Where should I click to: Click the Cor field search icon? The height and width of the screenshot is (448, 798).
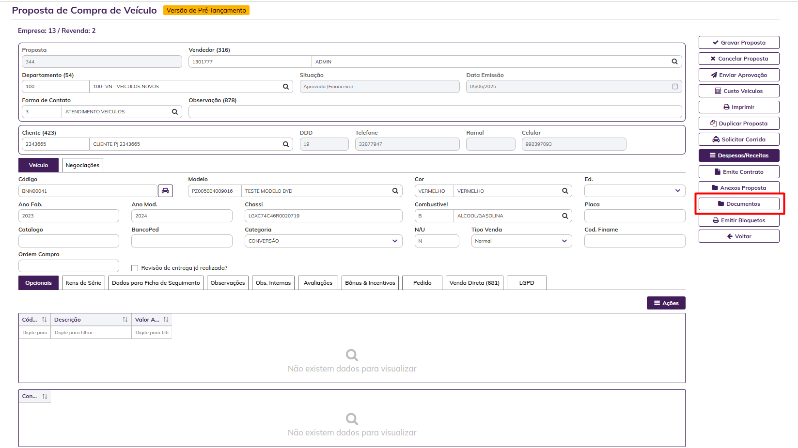click(564, 191)
